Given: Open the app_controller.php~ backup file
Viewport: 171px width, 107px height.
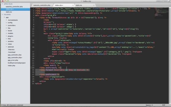Looking at the screenshot, I should pos(15,58).
